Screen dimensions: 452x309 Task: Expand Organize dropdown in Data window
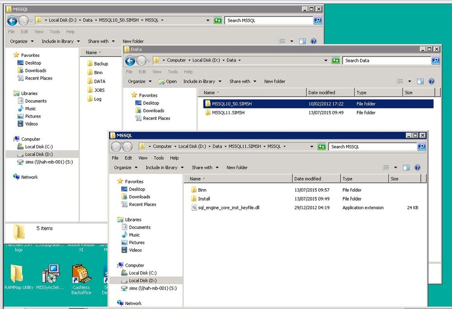tap(140, 81)
